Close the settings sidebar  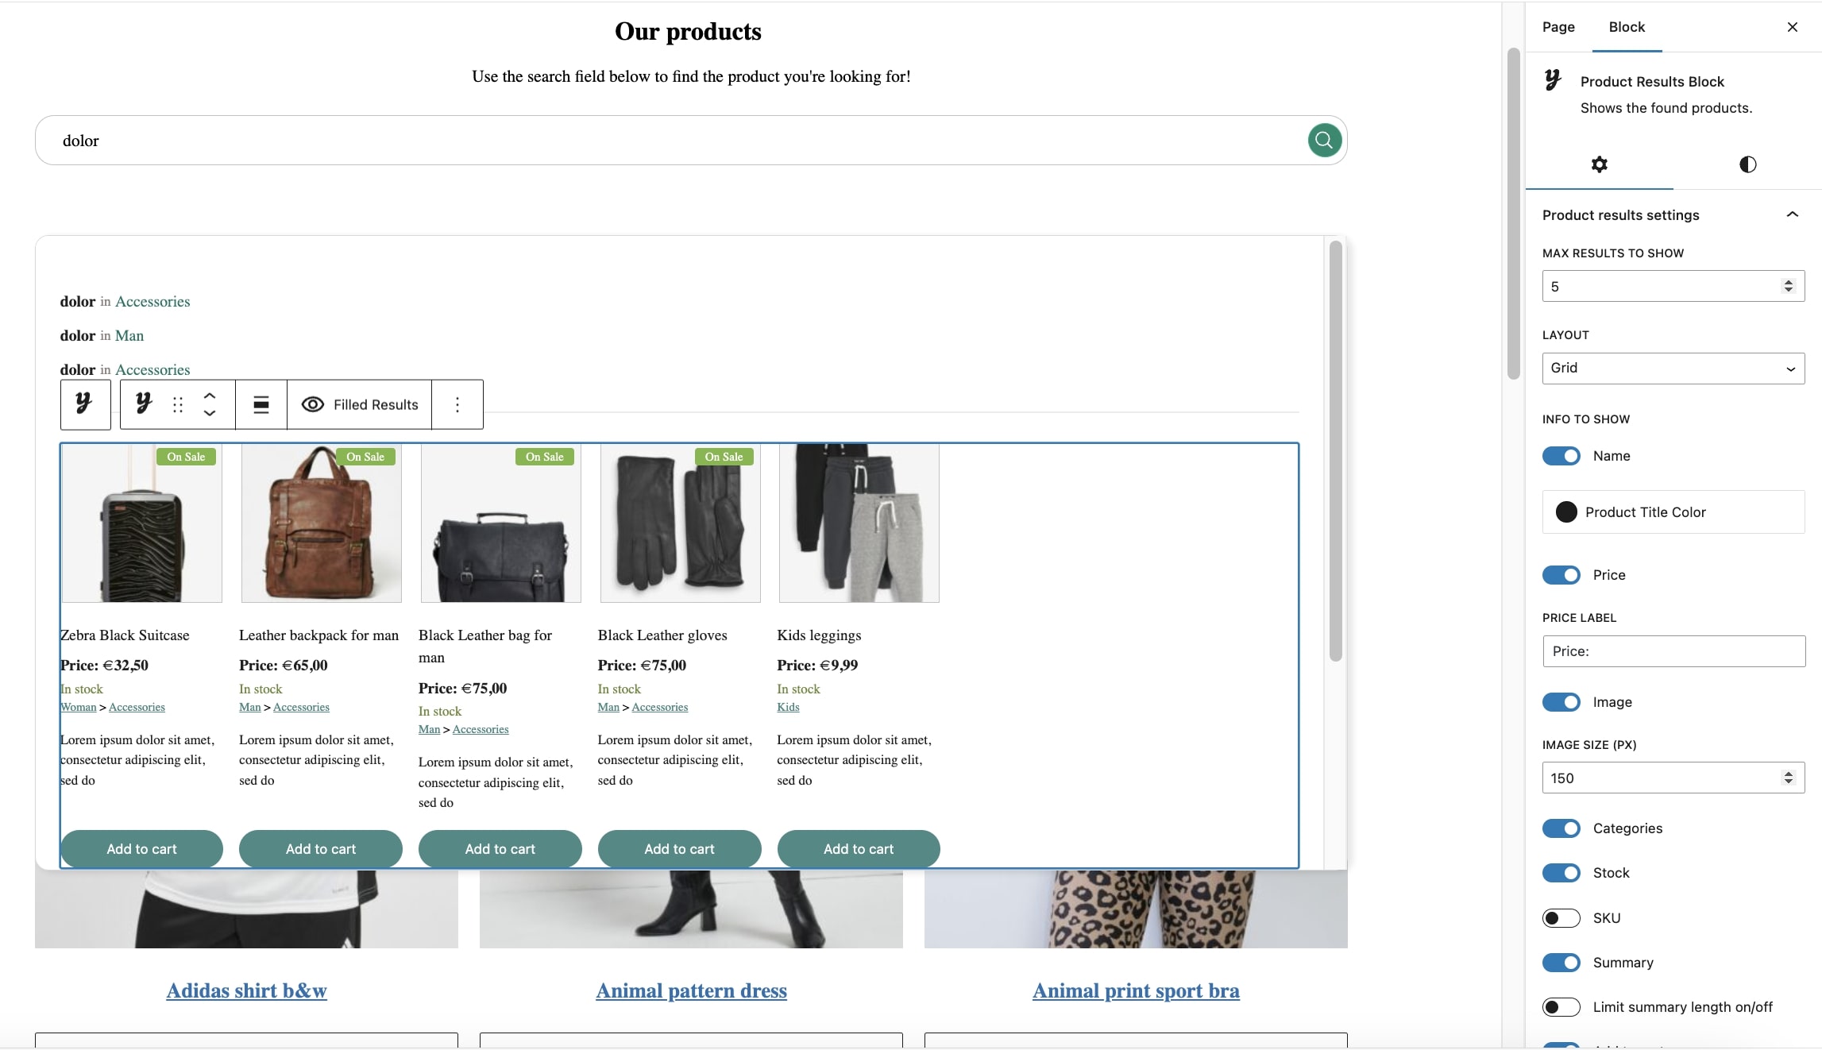[1792, 27]
